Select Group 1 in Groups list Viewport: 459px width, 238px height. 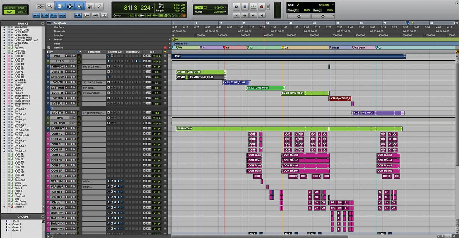(17, 224)
